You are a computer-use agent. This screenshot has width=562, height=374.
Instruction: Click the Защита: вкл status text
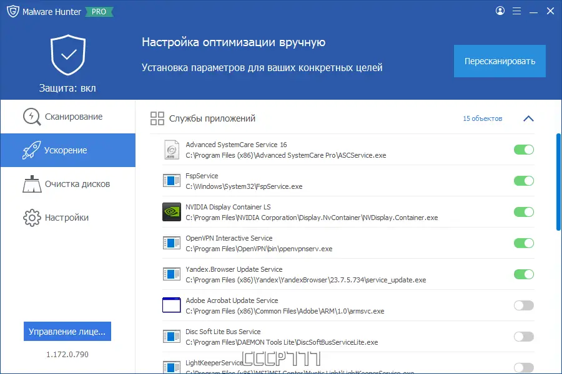[x=67, y=88]
